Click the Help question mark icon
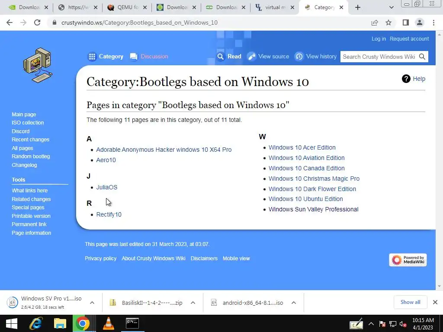Image resolution: width=443 pixels, height=332 pixels. 406,79
